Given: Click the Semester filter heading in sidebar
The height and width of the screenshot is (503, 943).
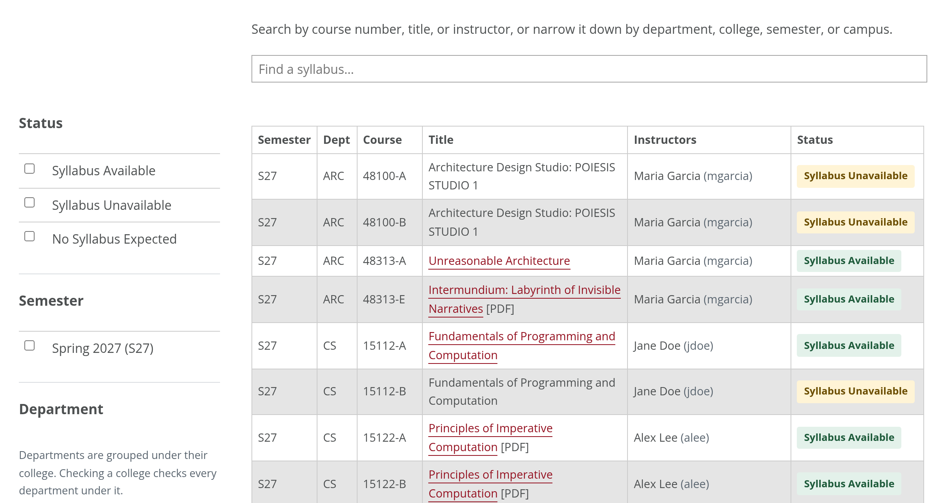Looking at the screenshot, I should point(51,301).
